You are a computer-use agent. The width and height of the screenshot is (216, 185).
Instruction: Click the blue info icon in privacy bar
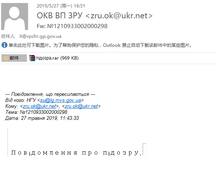(4, 45)
